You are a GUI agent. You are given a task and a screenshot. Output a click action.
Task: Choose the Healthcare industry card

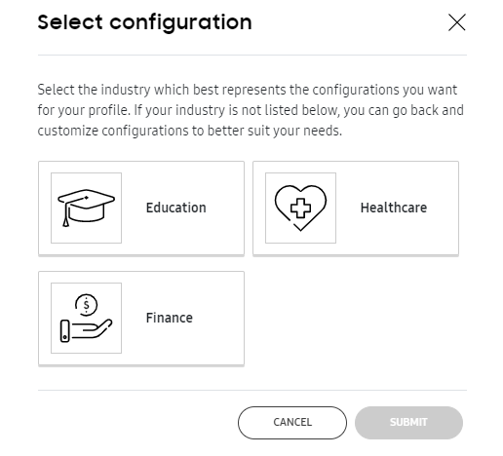click(x=356, y=209)
